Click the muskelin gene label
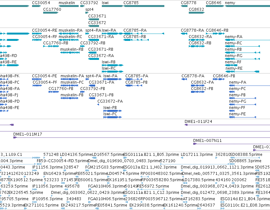Viewport: 270px width, 210px height. pos(67,3)
